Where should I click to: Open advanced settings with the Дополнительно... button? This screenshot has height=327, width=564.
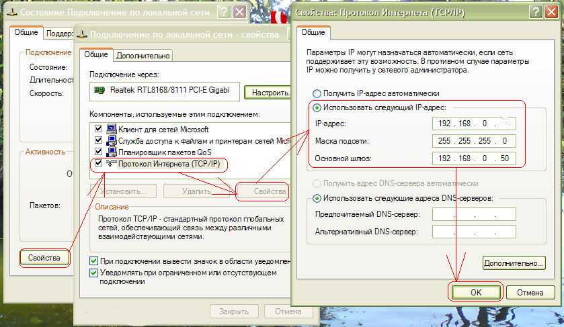pyautogui.click(x=514, y=263)
